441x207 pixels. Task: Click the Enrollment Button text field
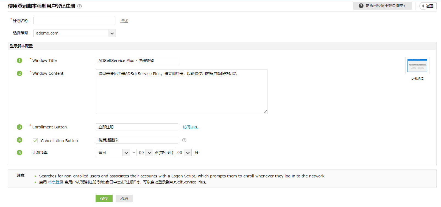137,127
